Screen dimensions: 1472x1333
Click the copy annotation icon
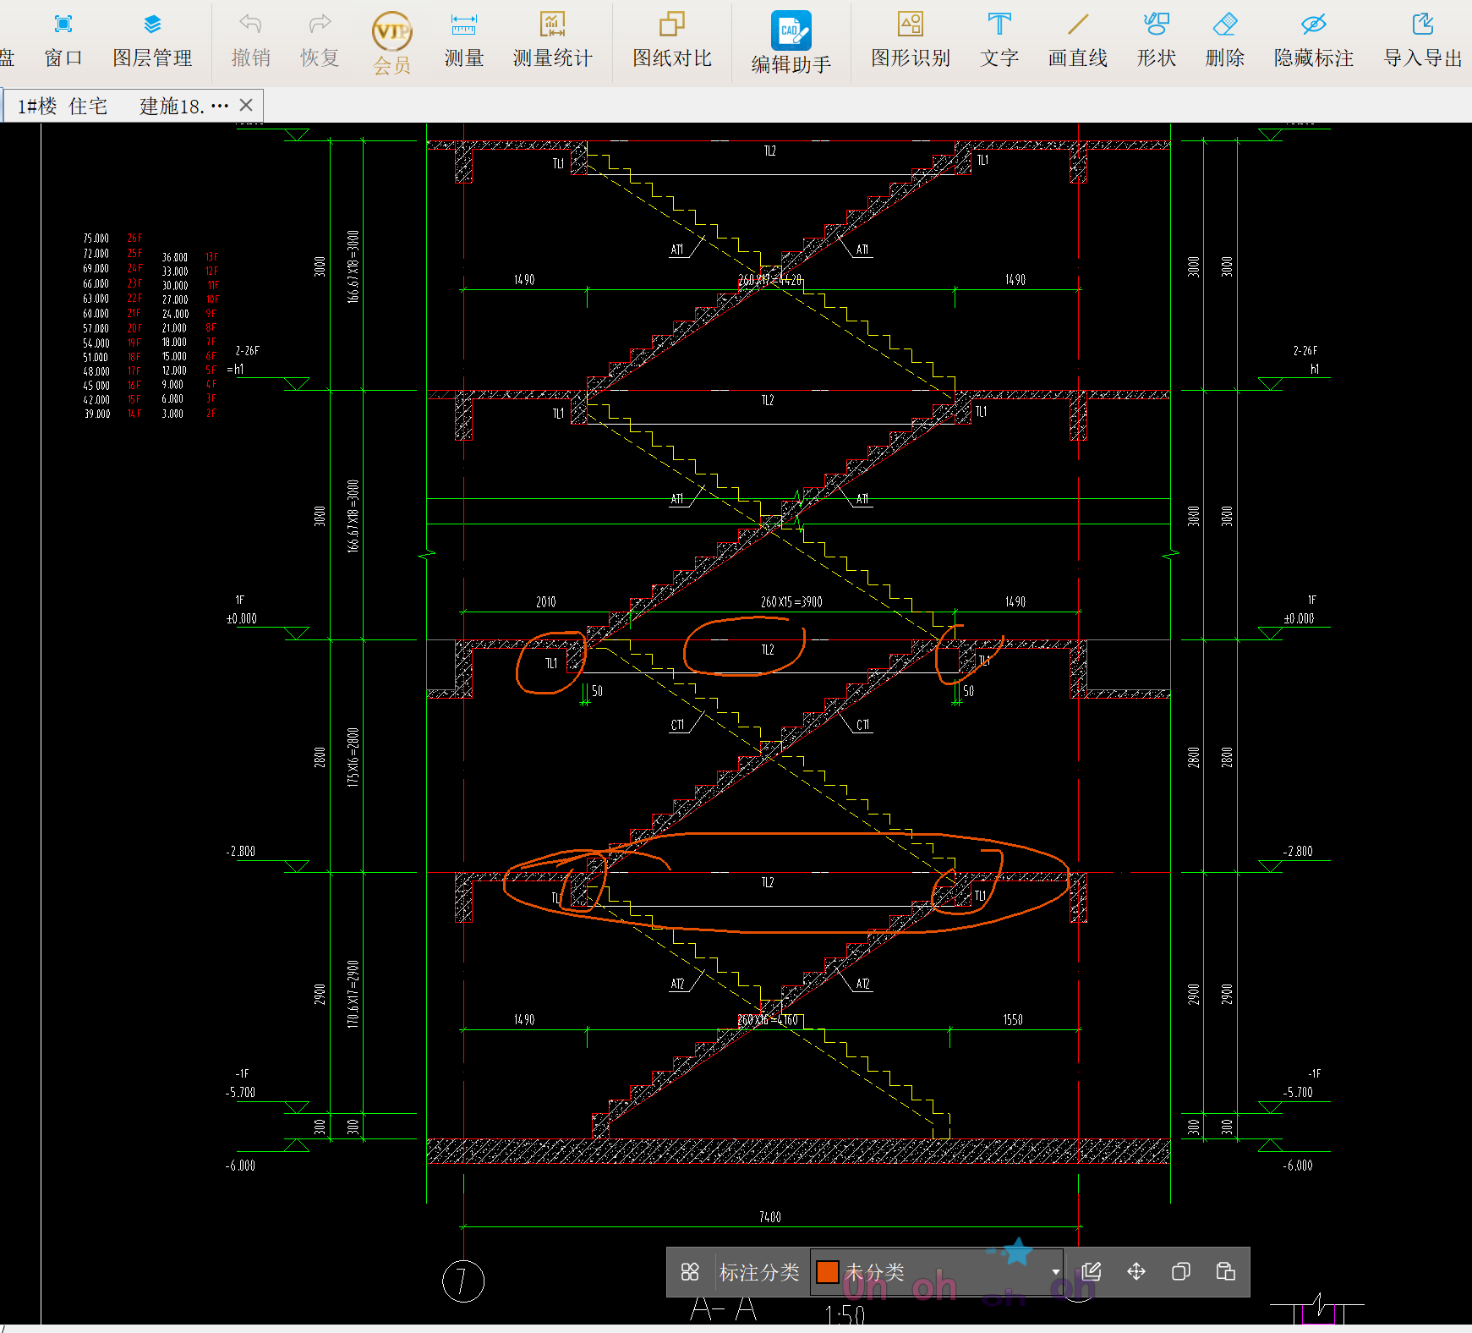pyautogui.click(x=1181, y=1271)
